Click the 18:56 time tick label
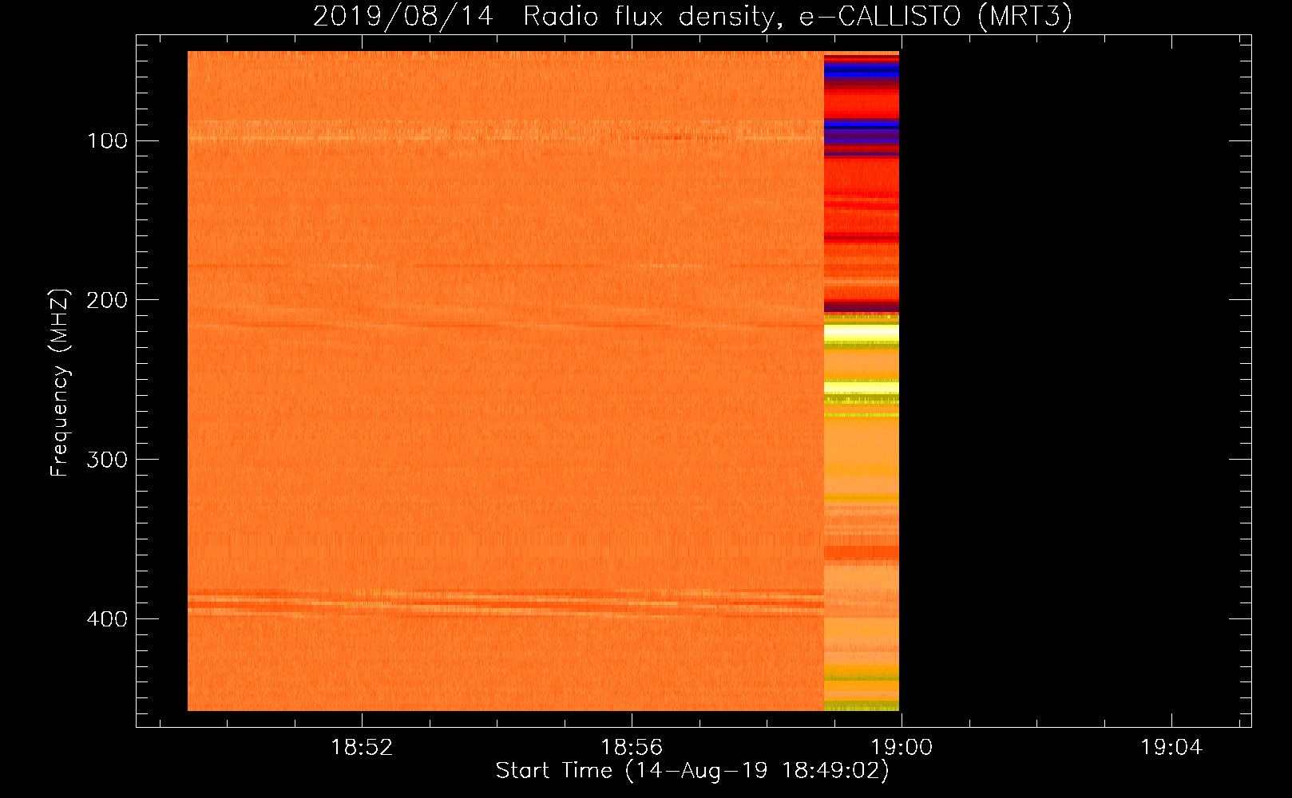Screen dimensions: 1292x798 click(632, 748)
